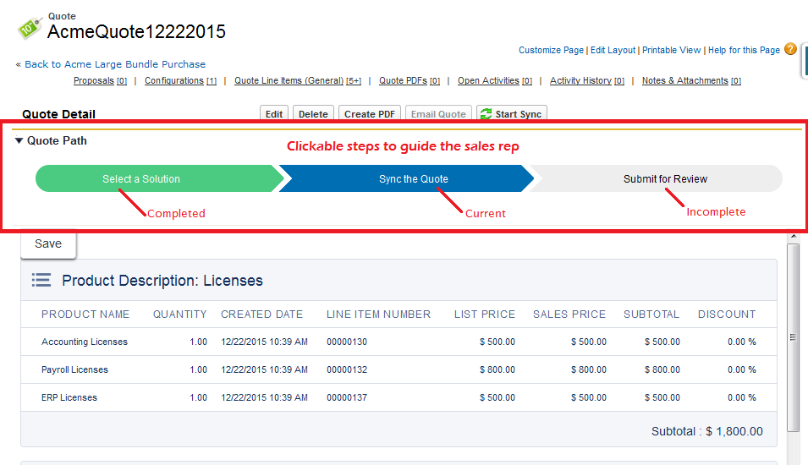The width and height of the screenshot is (808, 465).
Task: Click the Accounting Licenses quantity 1.00
Action: point(198,342)
